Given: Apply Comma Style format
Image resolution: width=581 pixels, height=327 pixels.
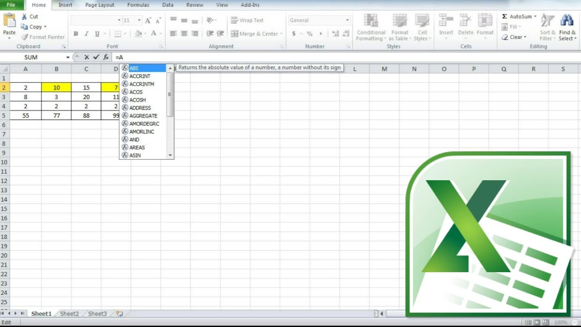Looking at the screenshot, I should tap(320, 34).
